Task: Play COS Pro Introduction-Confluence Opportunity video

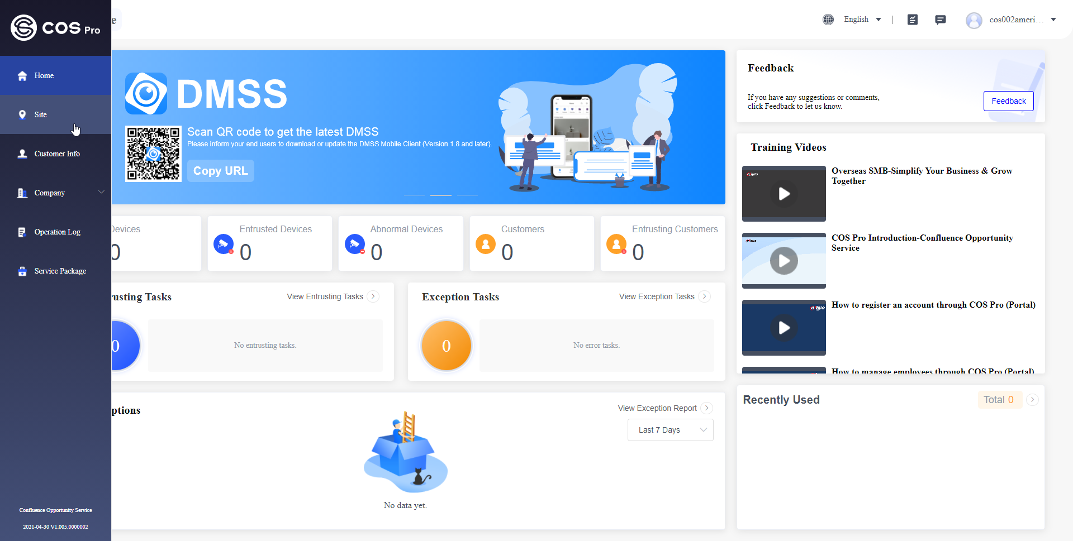Action: pyautogui.click(x=784, y=261)
